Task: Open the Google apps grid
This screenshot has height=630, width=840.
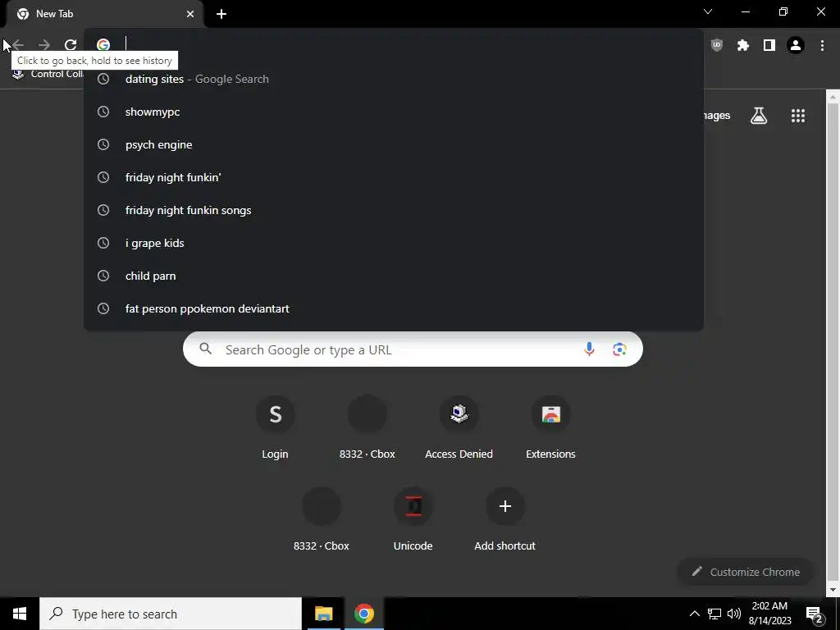Action: [798, 115]
